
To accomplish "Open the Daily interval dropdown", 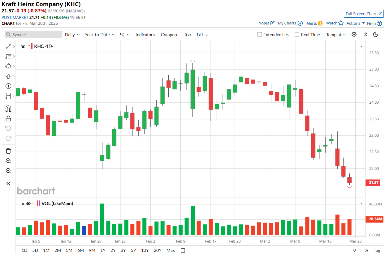I will tap(72, 35).
